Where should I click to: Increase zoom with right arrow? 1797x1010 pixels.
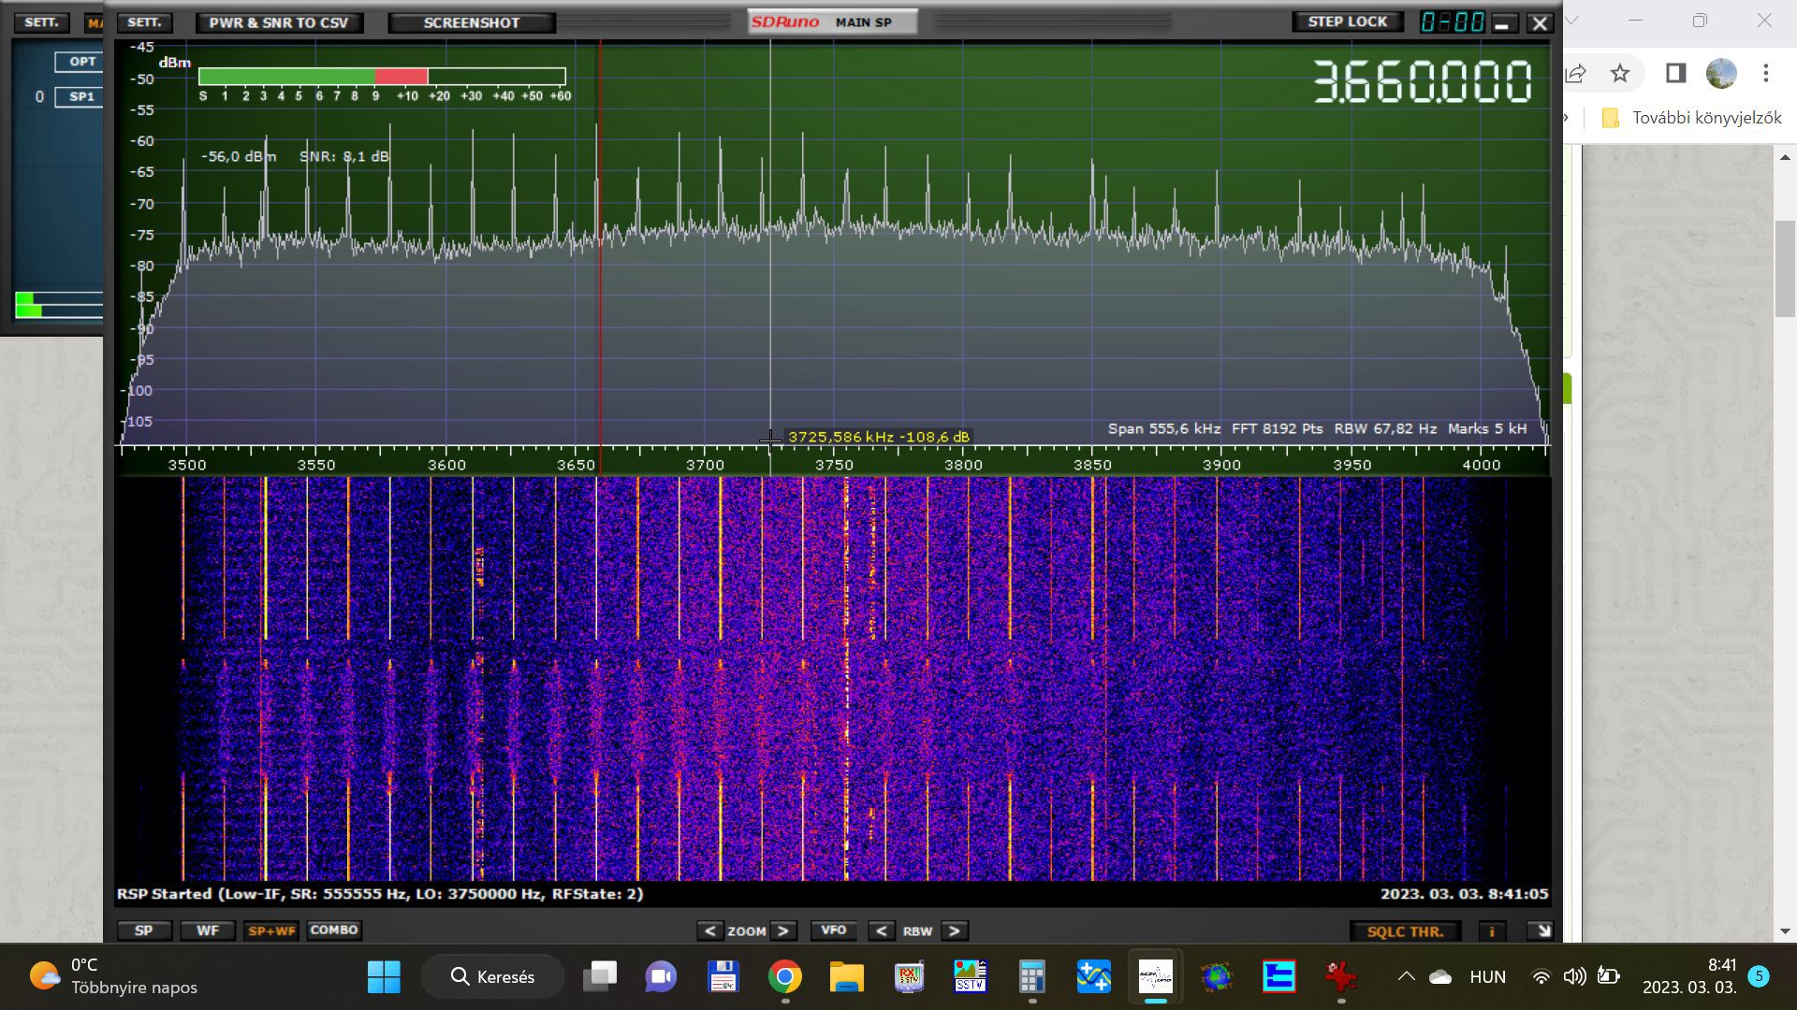[784, 931]
